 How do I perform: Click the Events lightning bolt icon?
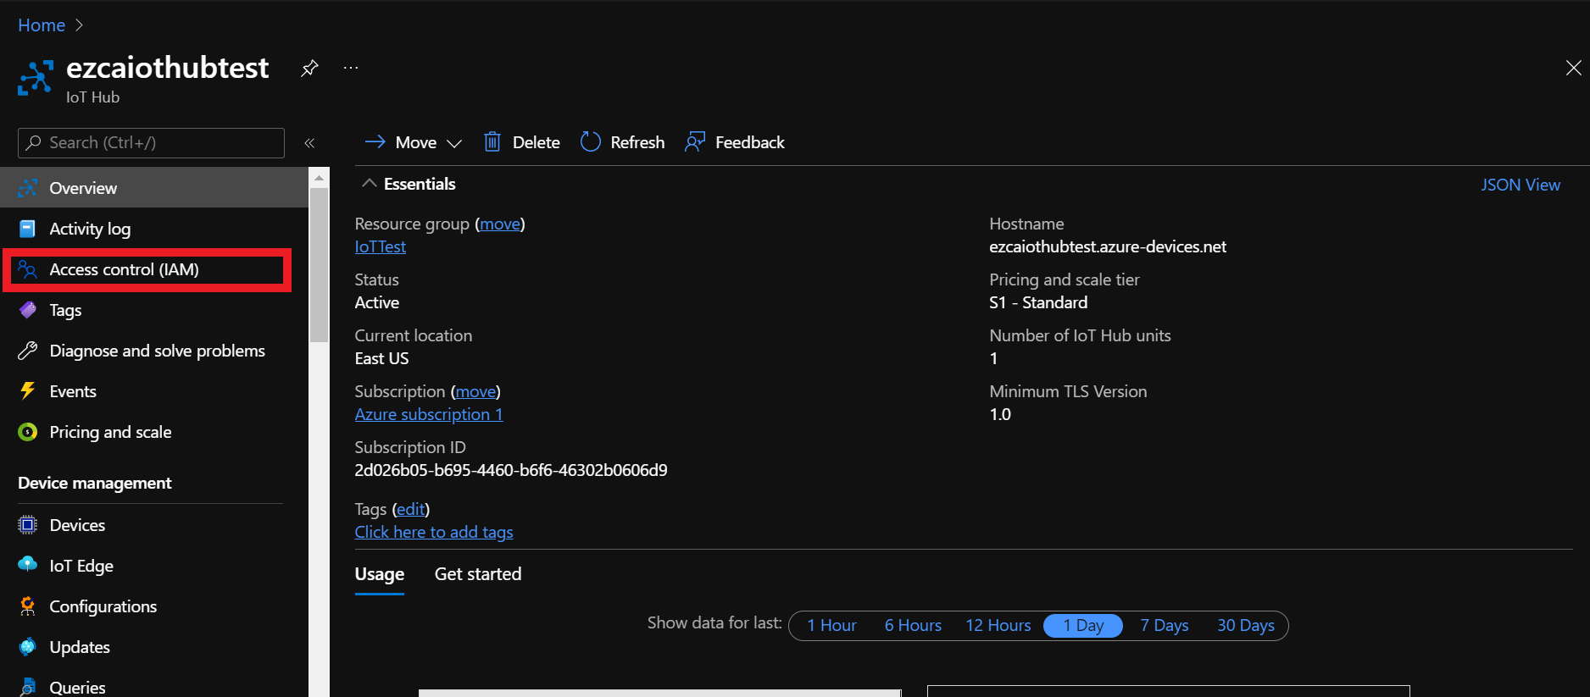point(28,391)
